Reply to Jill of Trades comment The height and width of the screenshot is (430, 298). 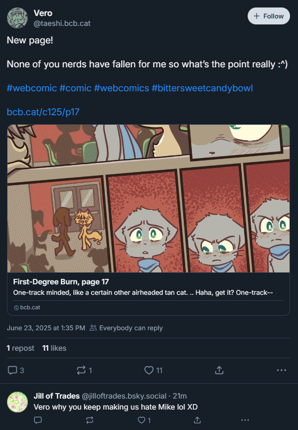coord(38,420)
